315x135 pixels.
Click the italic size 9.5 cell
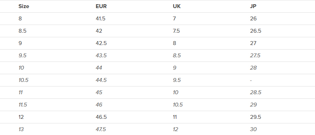22,56
